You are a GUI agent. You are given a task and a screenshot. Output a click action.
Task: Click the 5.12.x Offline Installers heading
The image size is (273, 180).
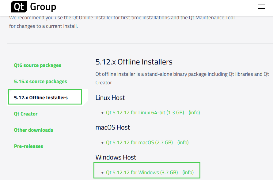coord(134,62)
